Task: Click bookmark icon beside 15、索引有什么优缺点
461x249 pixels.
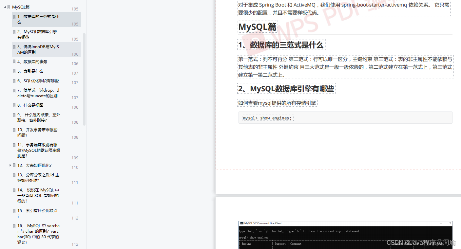Action: pos(14,211)
